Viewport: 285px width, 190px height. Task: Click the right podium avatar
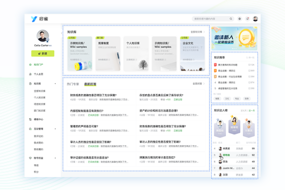[248, 123]
